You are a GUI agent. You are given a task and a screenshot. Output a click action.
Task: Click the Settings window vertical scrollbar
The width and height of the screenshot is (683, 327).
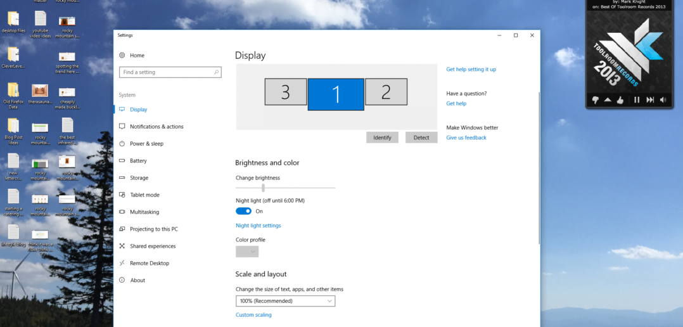point(539,168)
